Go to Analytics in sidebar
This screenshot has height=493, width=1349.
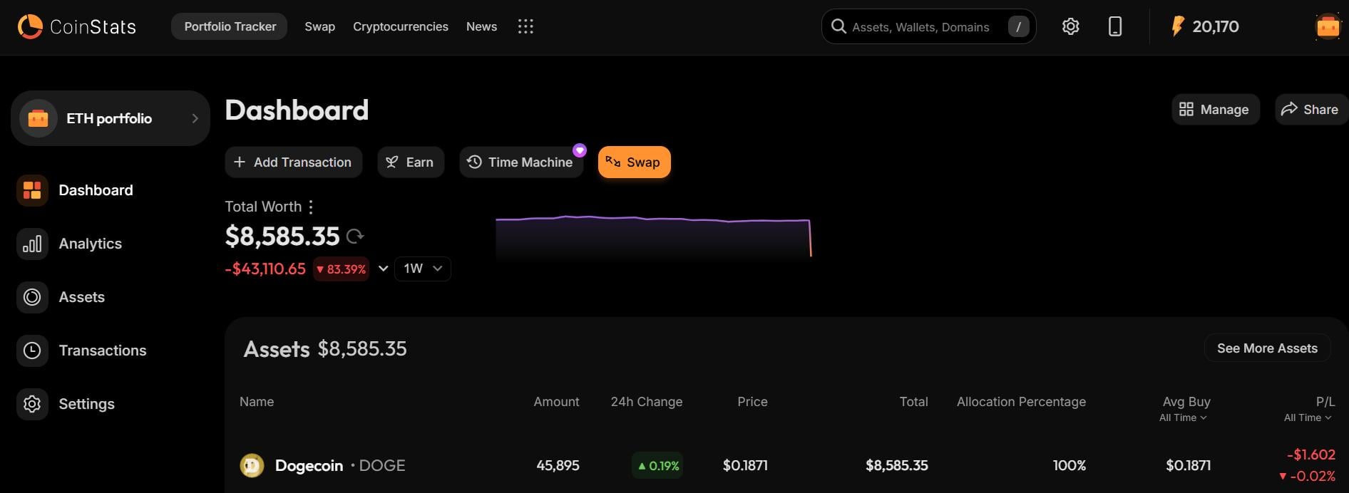pos(90,244)
